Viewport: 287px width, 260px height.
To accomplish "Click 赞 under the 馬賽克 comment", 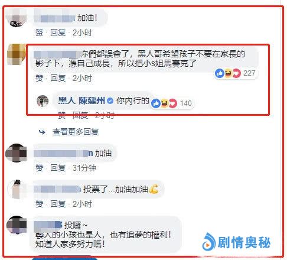I will pos(39,78).
